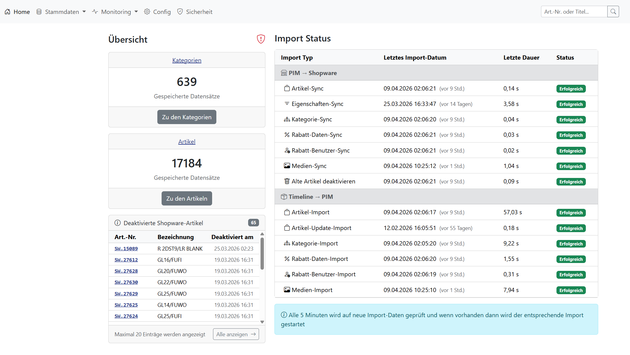Click the image icon next to Medien-Sync
630x355 pixels.
(x=287, y=166)
